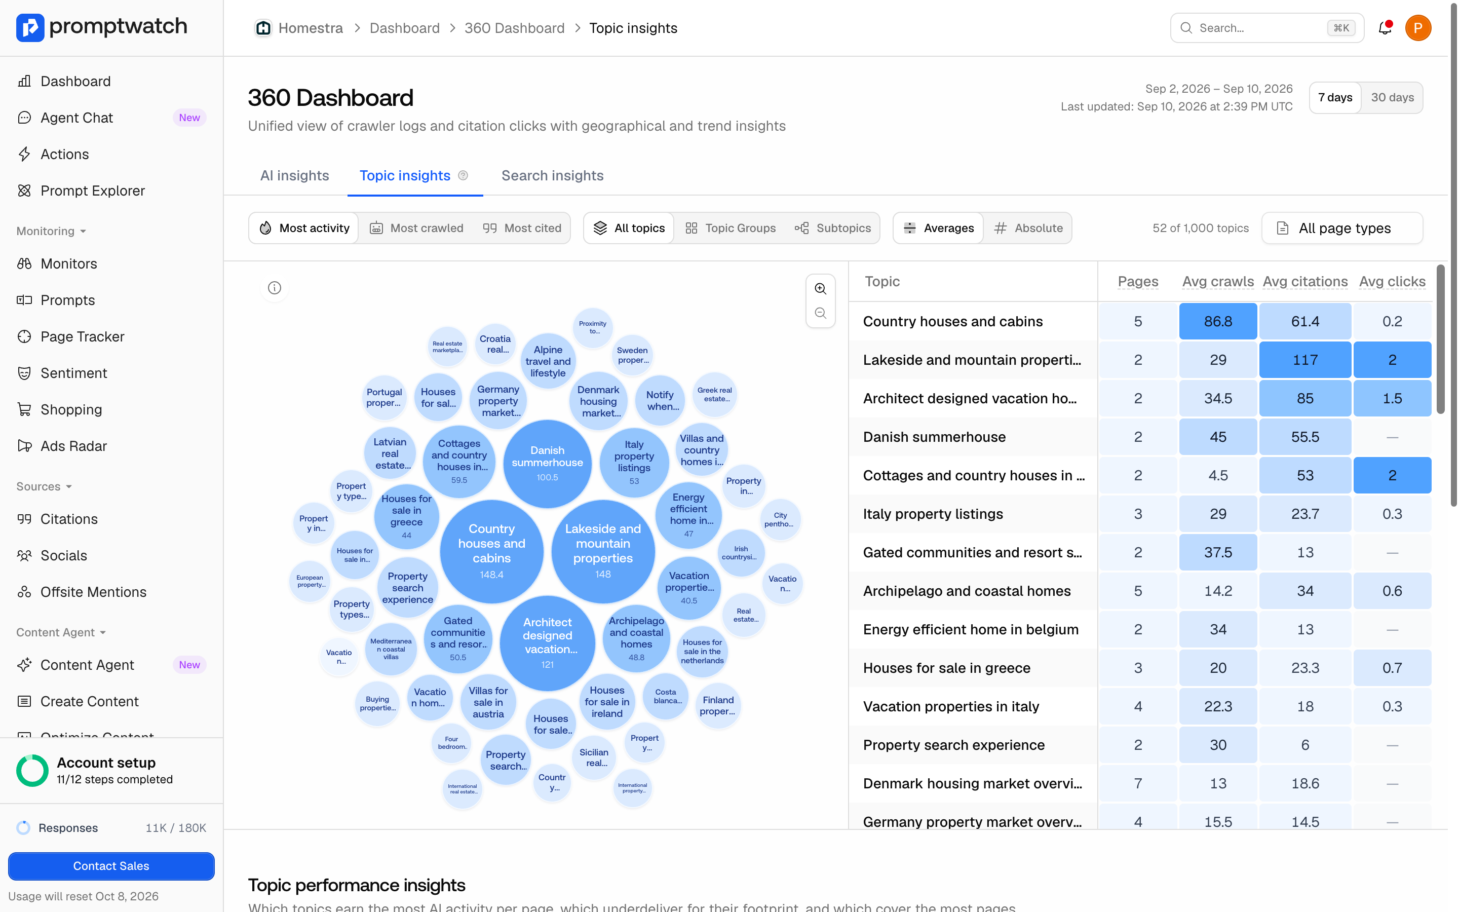Screen dimensions: 1459x912
Task: Zoom out of the bubble chart
Action: pos(821,313)
